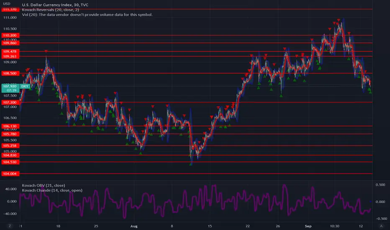This screenshot has width=390, height=230.
Task: Select the Kovach Reversals indicator legend
Action: 50,10
